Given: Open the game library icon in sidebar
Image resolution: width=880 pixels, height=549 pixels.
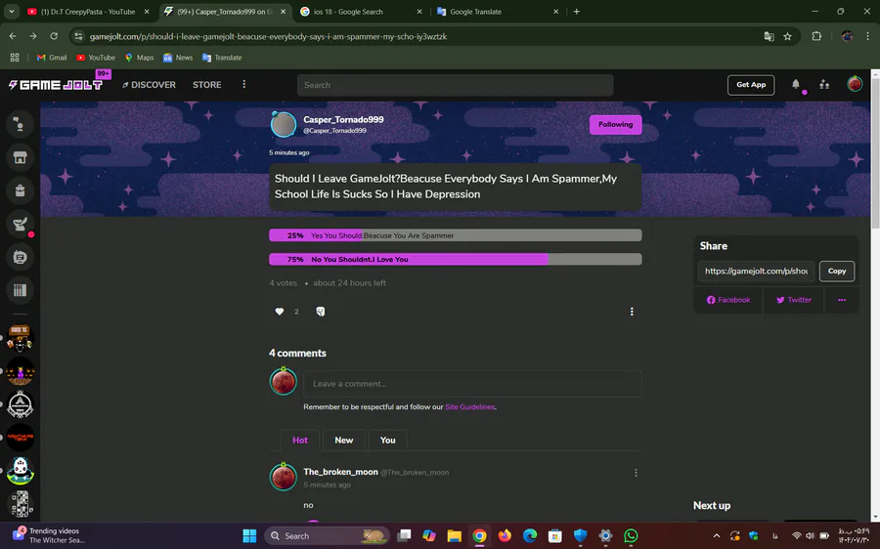Looking at the screenshot, I should pyautogui.click(x=20, y=290).
